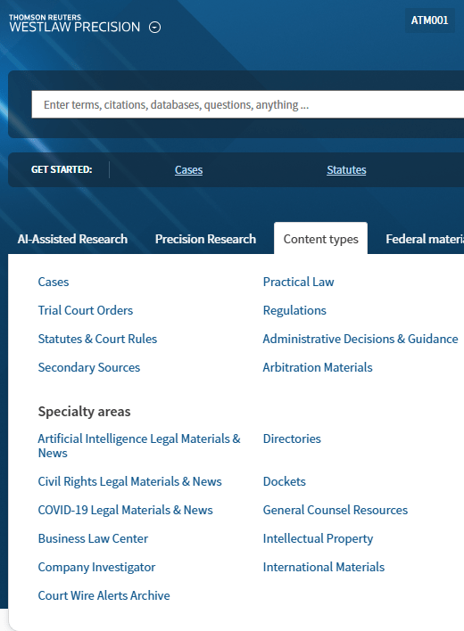
Task: Open the ATM001 client ID button
Action: coord(429,20)
